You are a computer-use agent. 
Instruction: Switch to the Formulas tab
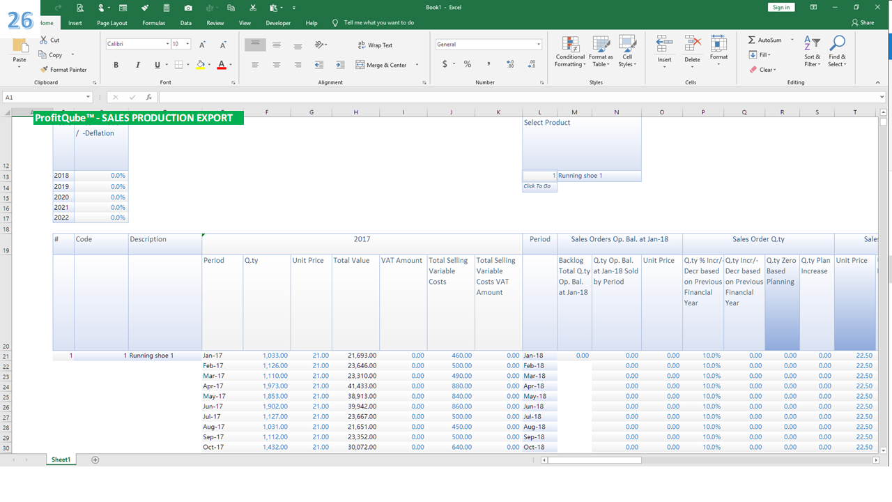coord(154,23)
